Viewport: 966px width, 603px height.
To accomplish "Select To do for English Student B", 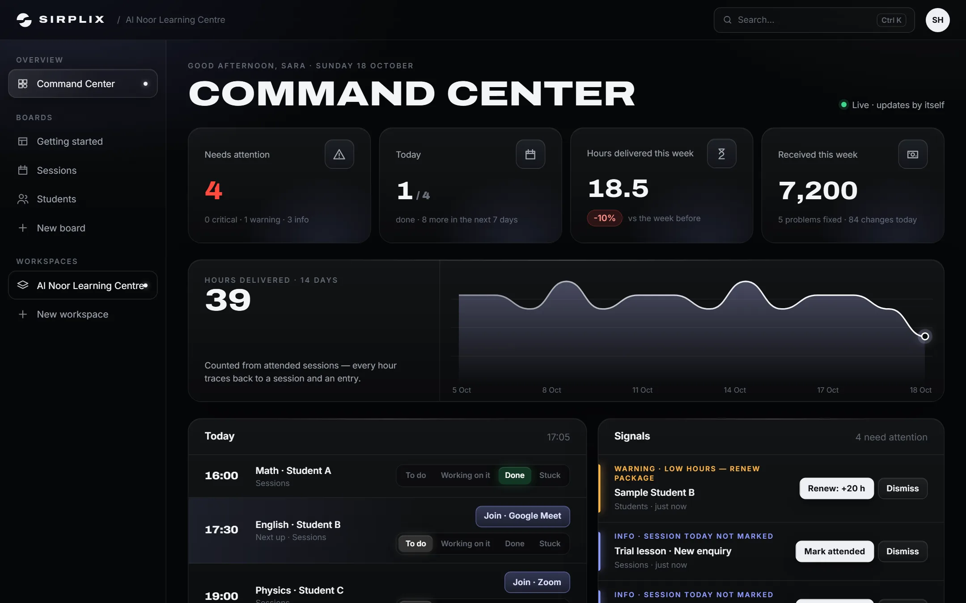I will [x=415, y=544].
